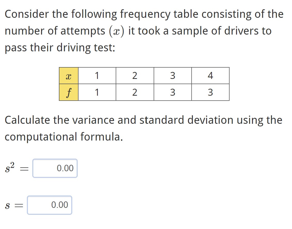Select the cell containing x value 1

[97, 75]
